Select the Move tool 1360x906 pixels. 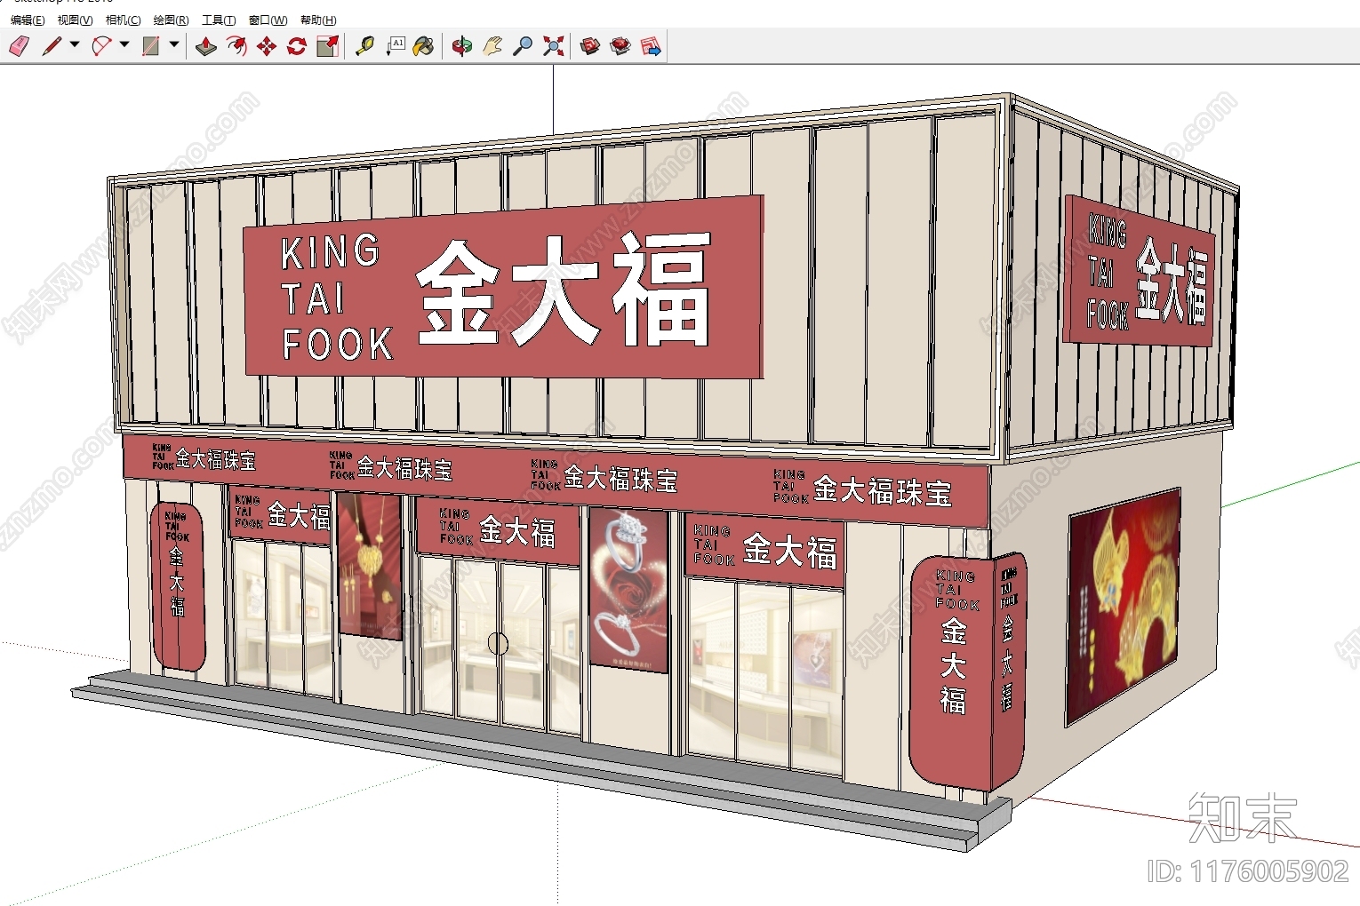(267, 46)
